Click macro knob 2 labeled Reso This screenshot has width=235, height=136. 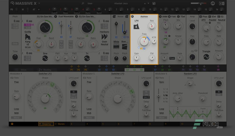point(65,10)
